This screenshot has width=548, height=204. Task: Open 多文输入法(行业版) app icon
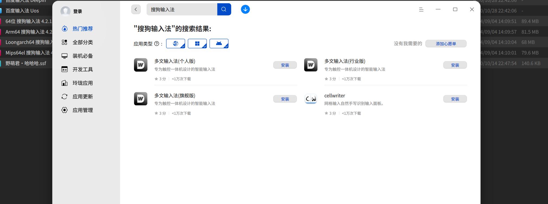click(311, 65)
